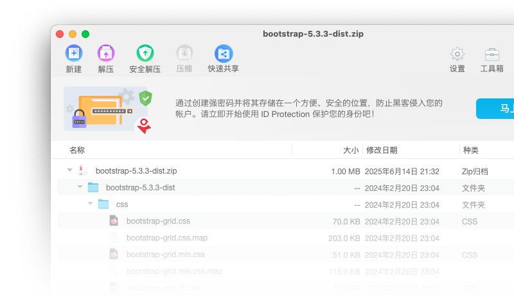
Task: Click the 51.0 KB size value
Action: 346,255
